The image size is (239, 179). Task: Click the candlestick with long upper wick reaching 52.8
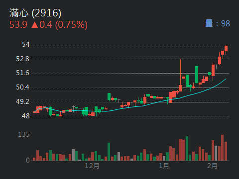coord(181,76)
